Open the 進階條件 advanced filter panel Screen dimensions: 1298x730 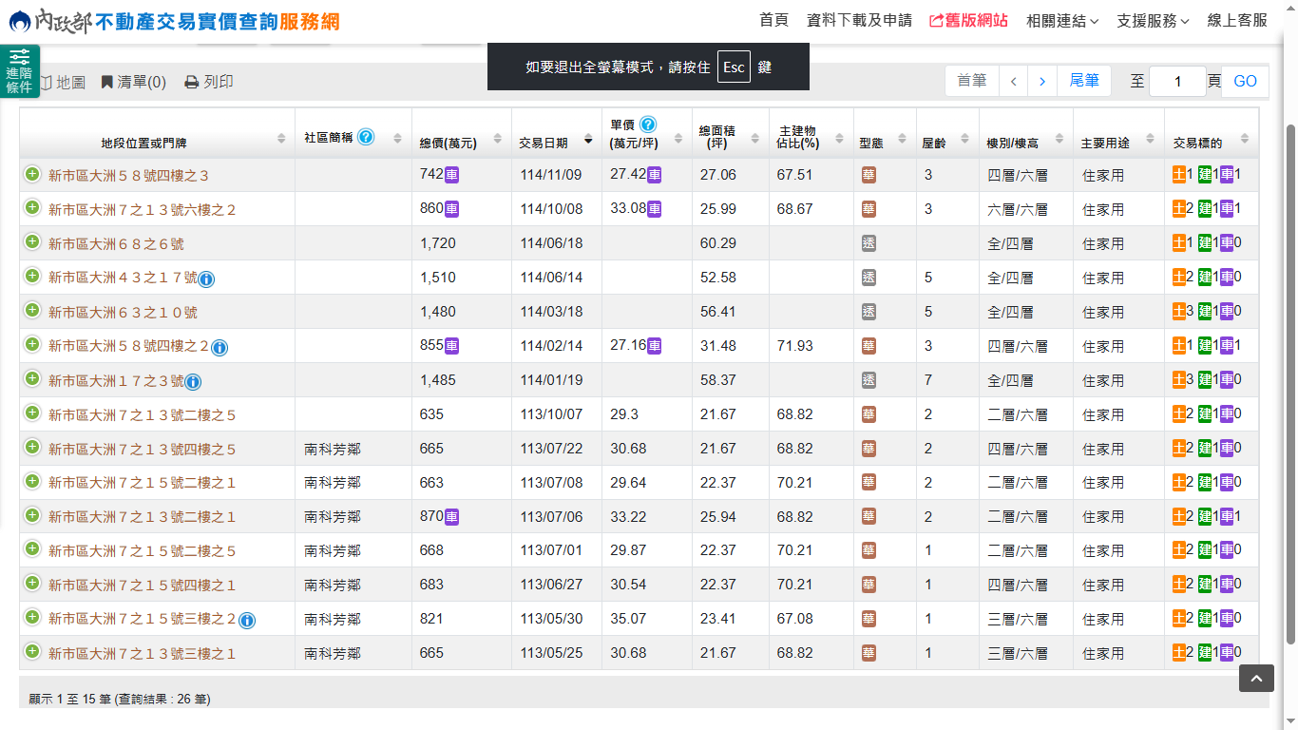pyautogui.click(x=19, y=71)
